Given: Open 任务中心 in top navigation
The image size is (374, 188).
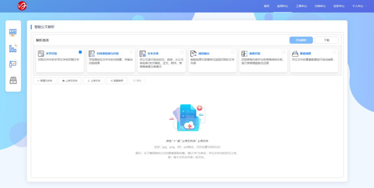Looking at the screenshot, I should pos(339,6).
